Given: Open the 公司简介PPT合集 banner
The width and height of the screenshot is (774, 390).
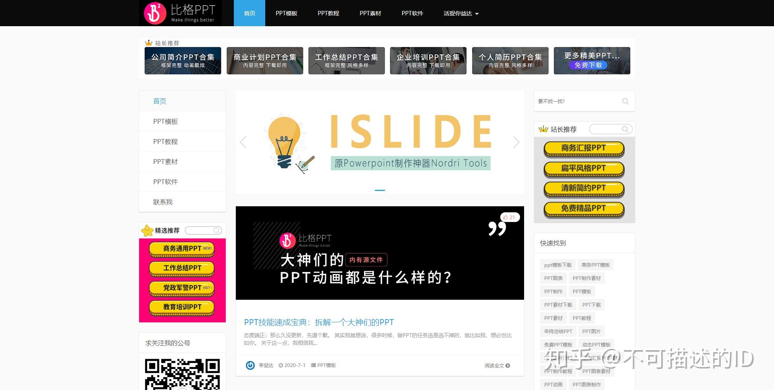Looking at the screenshot, I should [x=183, y=61].
